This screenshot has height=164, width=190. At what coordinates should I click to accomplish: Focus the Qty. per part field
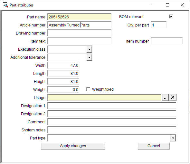159,25
